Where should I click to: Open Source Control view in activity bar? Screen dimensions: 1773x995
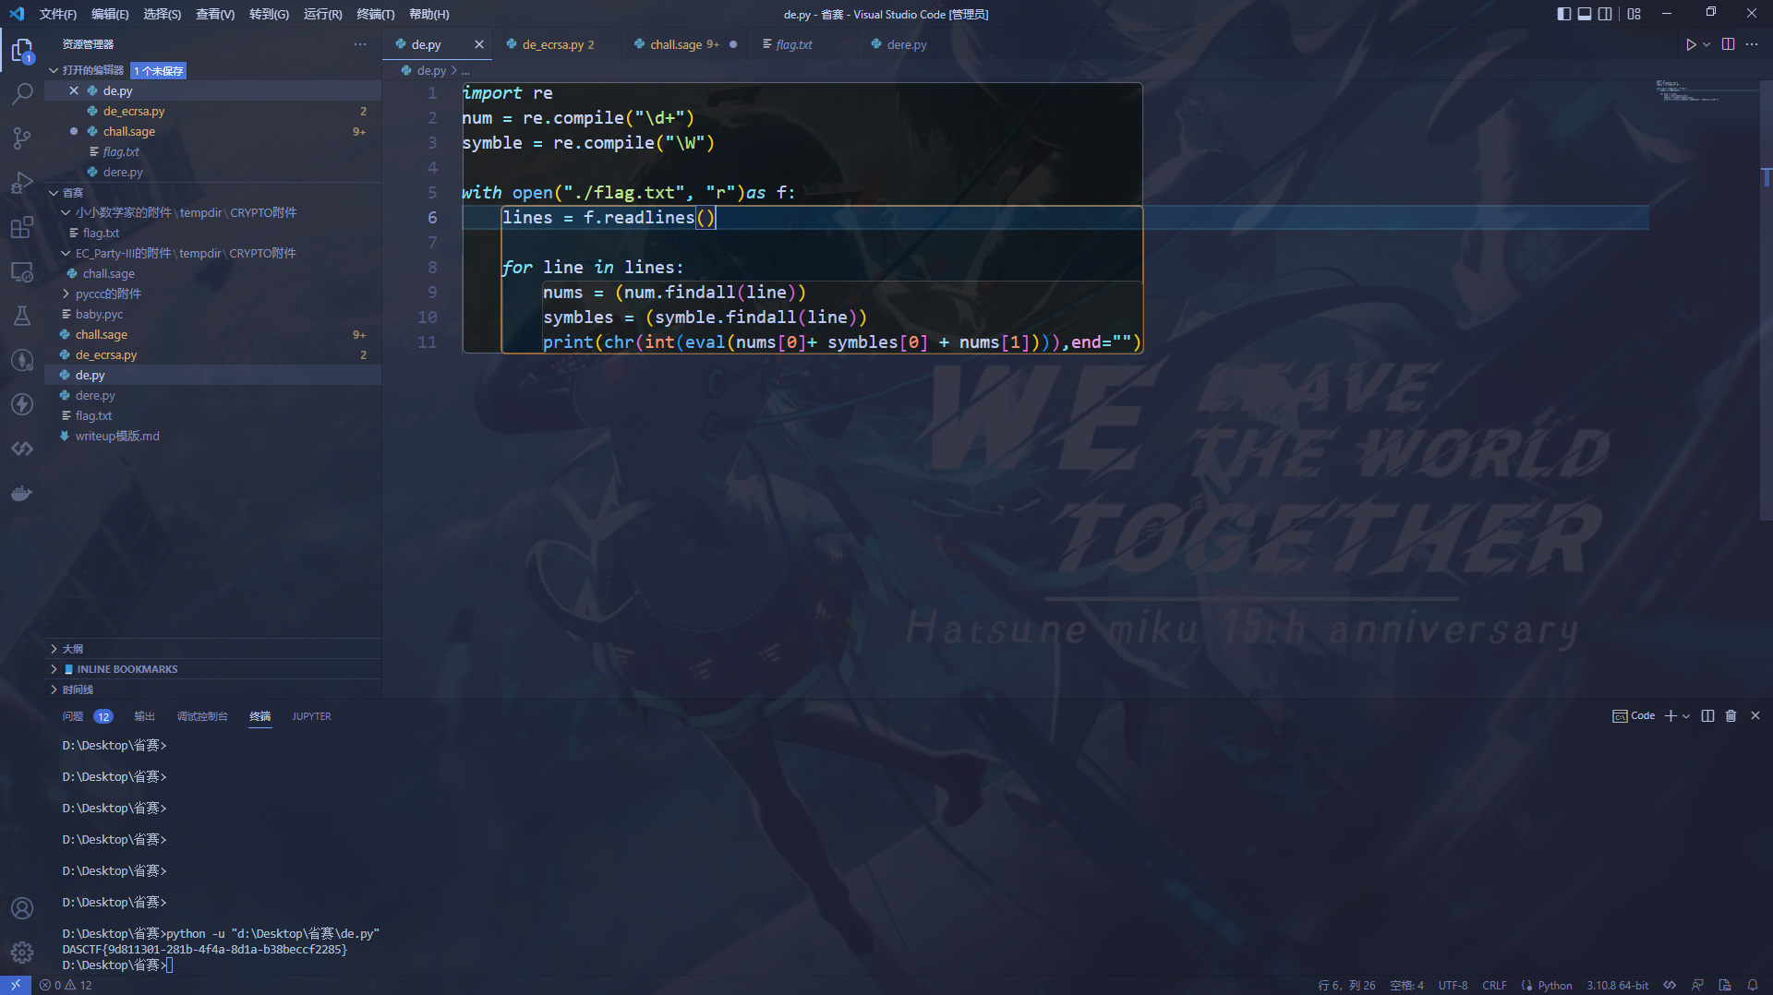(22, 138)
